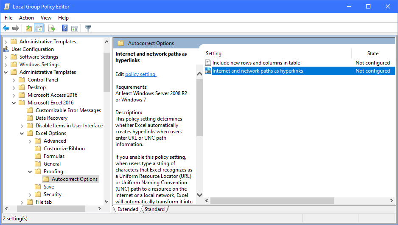Click the Control Panel folder icon
The image size is (398, 225).
point(22,80)
